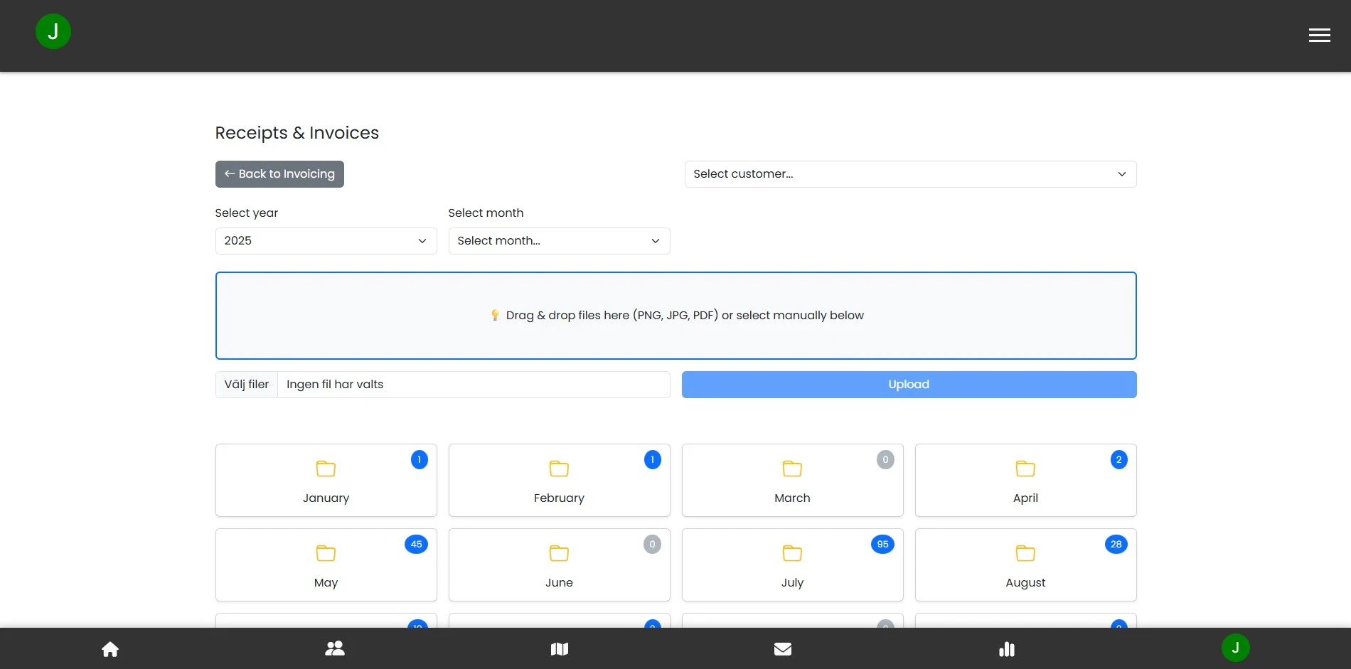The width and height of the screenshot is (1351, 669).
Task: Open the Map view from the bottom bar
Action: click(559, 648)
